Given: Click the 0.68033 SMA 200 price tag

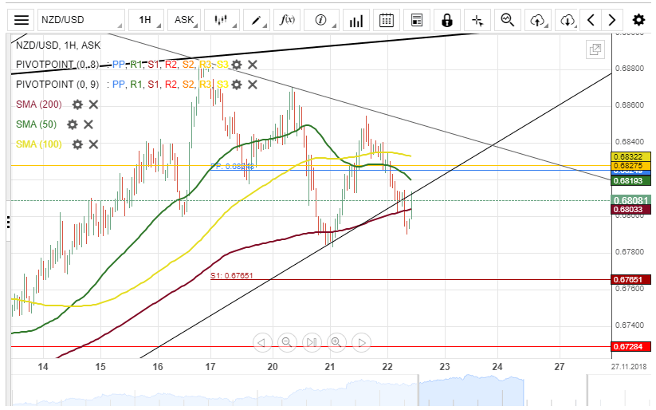Looking at the screenshot, I should [x=631, y=210].
